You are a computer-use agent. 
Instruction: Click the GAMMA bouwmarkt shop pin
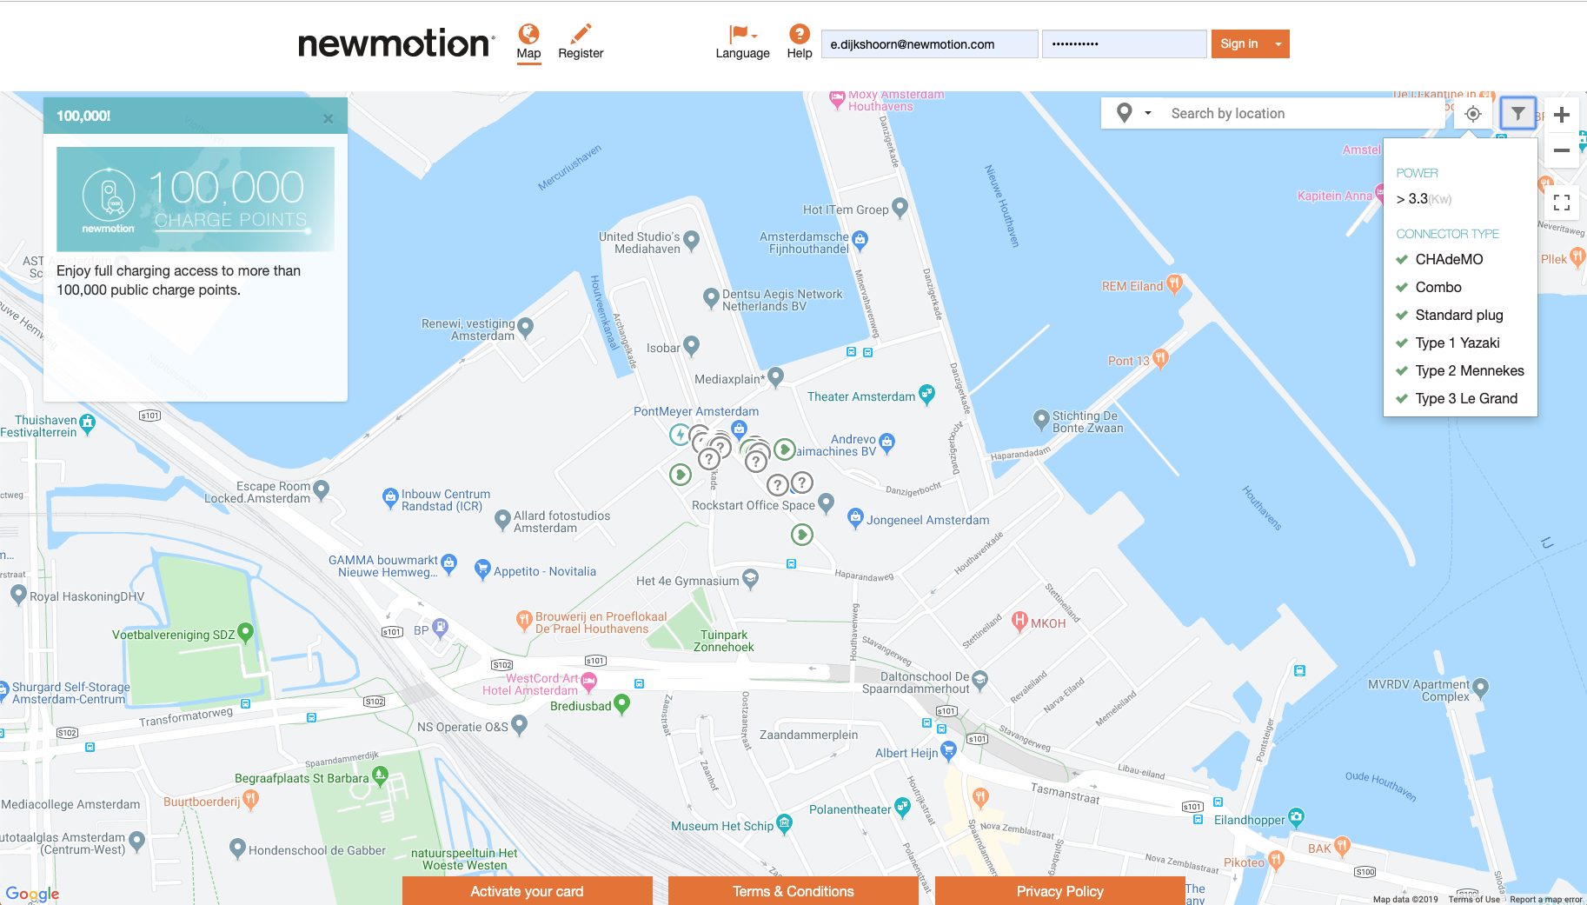point(448,564)
